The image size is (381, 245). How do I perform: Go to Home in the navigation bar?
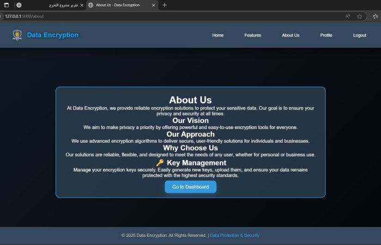(218, 35)
